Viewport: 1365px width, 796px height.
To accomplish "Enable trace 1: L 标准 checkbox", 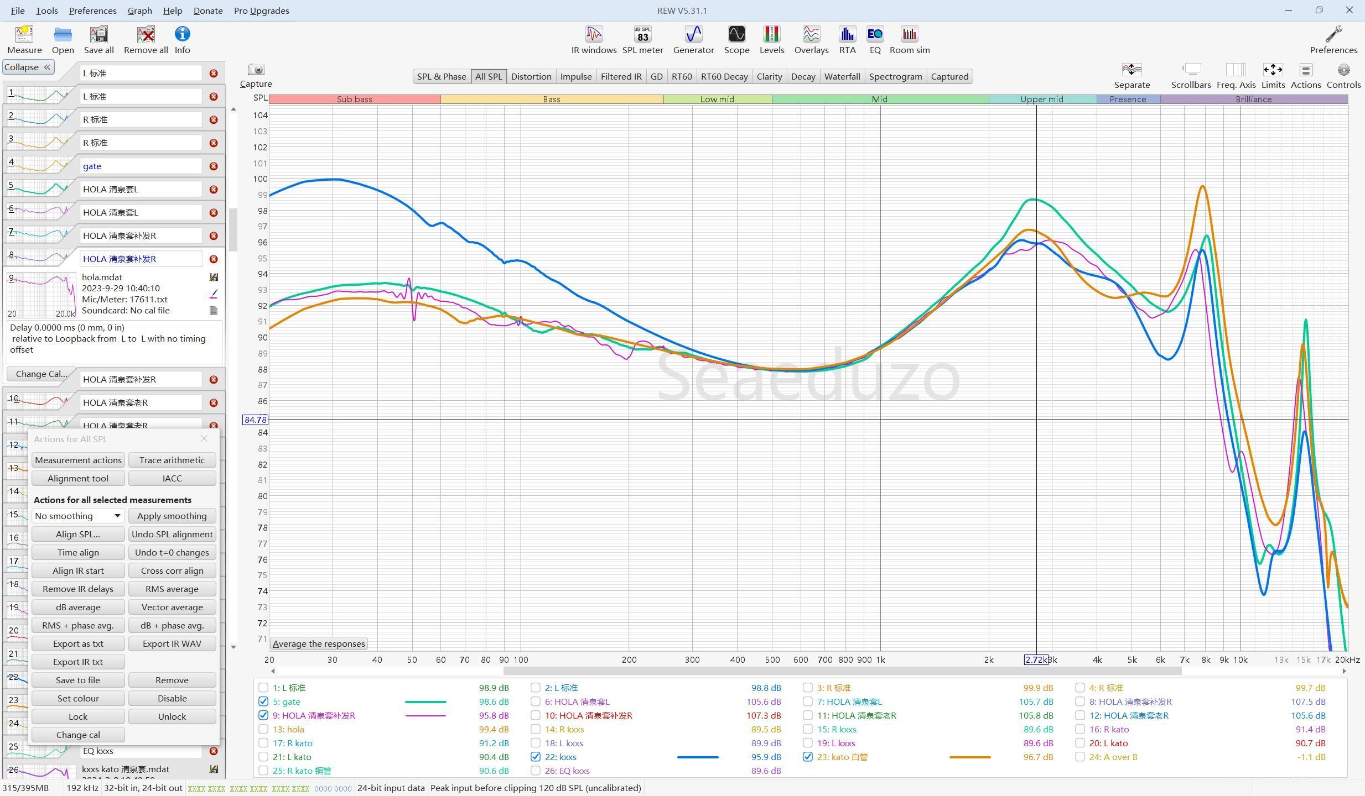I will pyautogui.click(x=263, y=688).
